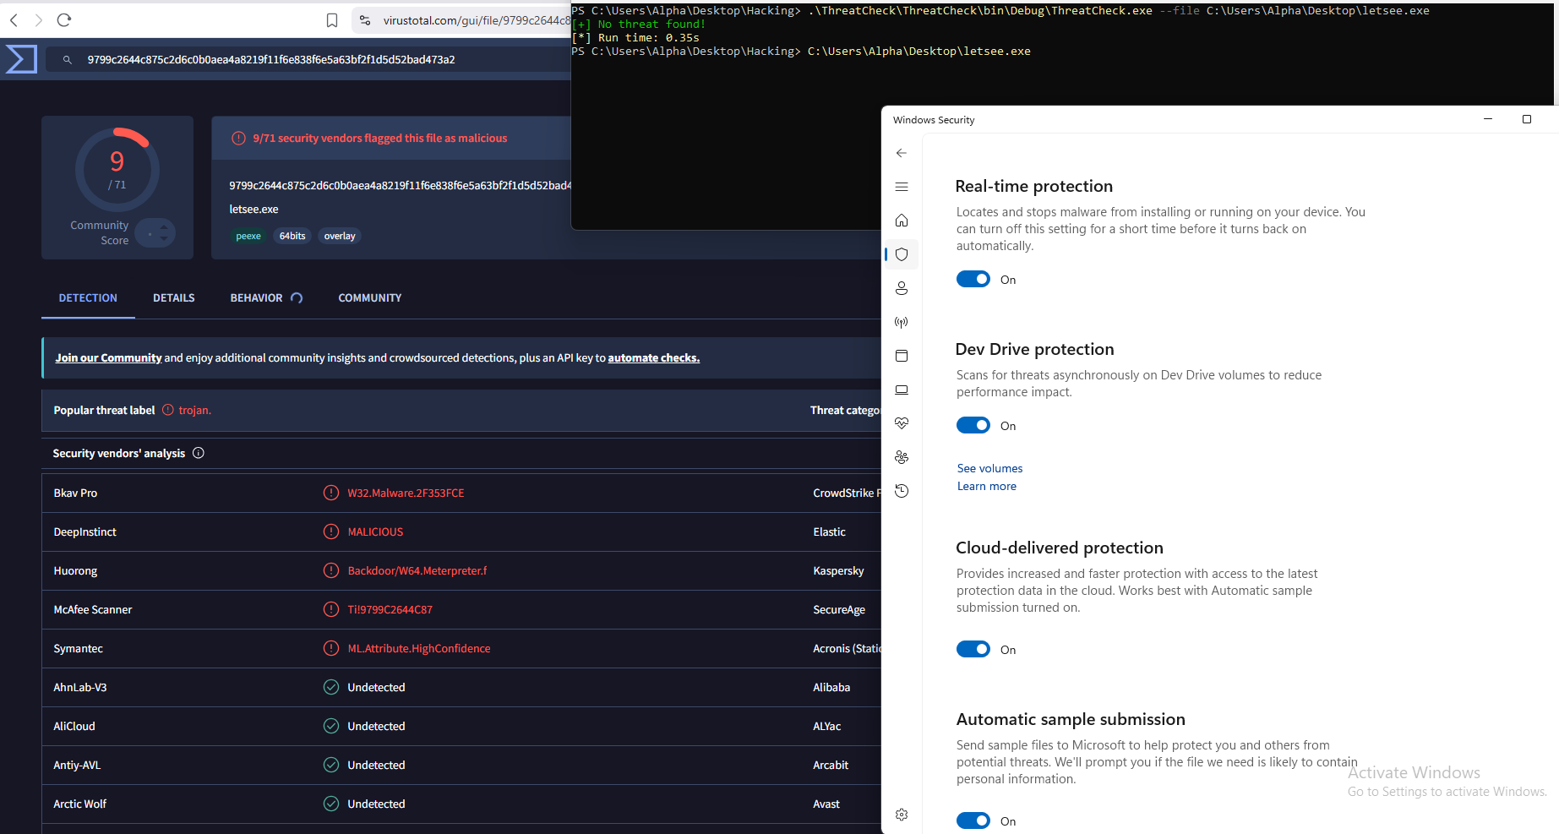Image resolution: width=1559 pixels, height=834 pixels.
Task: Click info icon beside Security vendors' analysis
Action: 199,453
